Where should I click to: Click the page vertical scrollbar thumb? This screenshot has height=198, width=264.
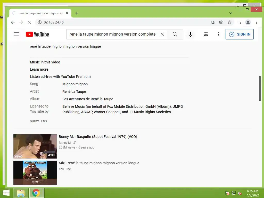point(260,89)
